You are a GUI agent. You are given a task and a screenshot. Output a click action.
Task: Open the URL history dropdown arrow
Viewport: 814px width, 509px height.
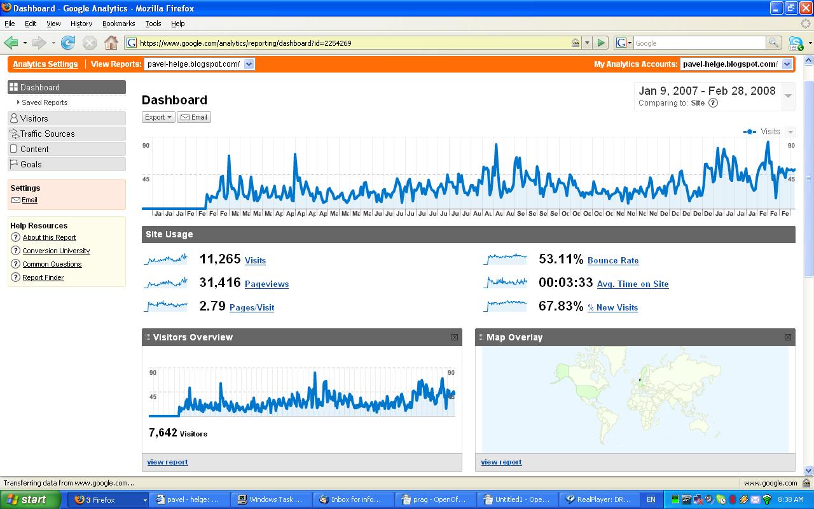tap(588, 43)
